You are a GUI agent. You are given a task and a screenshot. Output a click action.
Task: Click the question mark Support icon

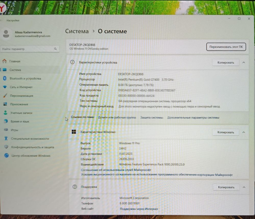(x=75, y=186)
